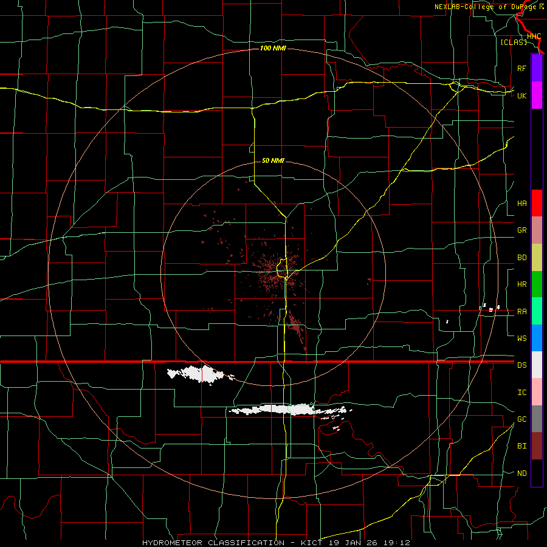
Task: Click the "GR" legend label
Action: (521, 230)
